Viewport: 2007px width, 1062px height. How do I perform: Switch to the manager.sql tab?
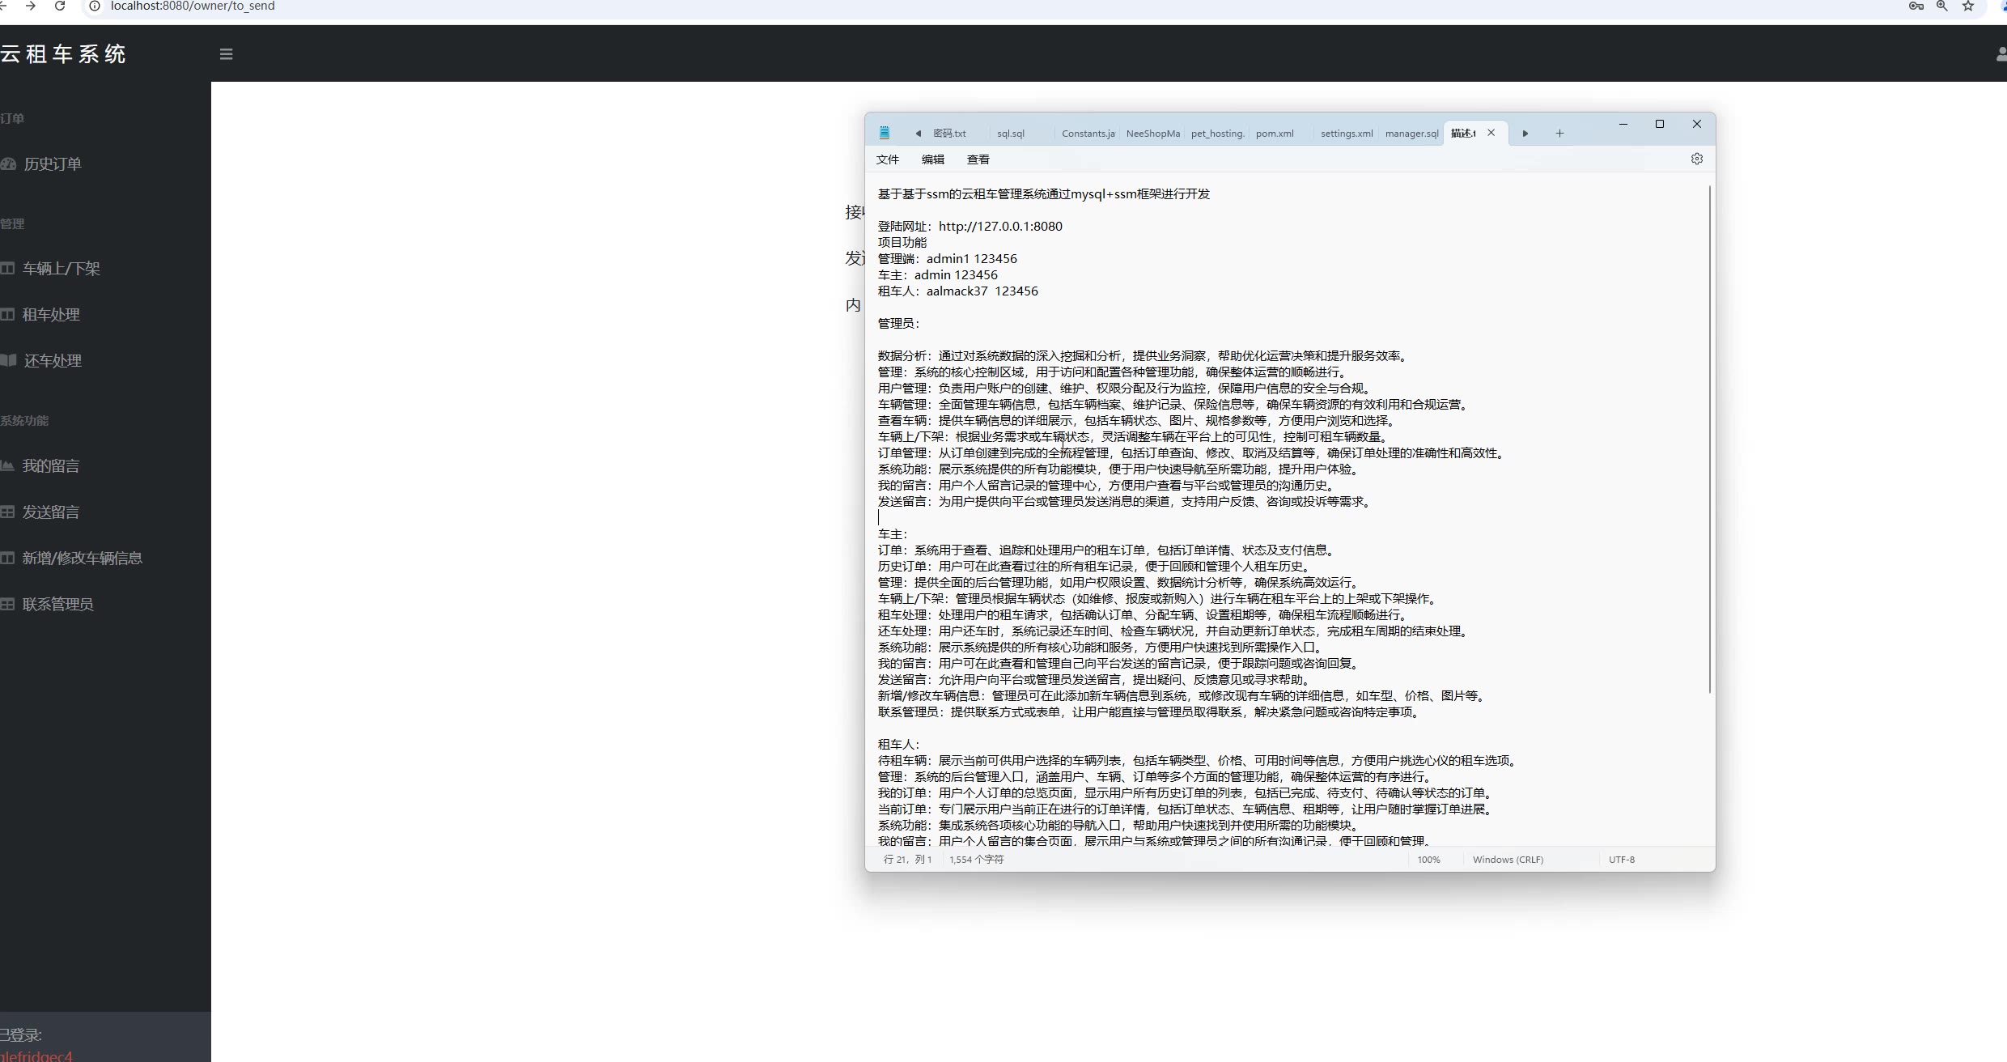click(x=1411, y=134)
